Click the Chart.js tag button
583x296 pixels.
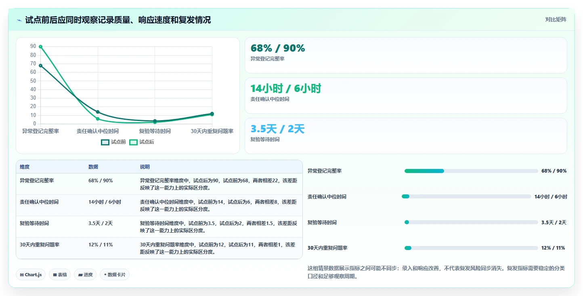pos(31,275)
